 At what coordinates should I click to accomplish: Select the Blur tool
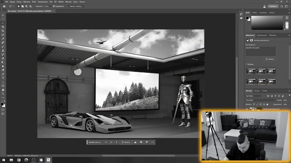click(x=3, y=66)
